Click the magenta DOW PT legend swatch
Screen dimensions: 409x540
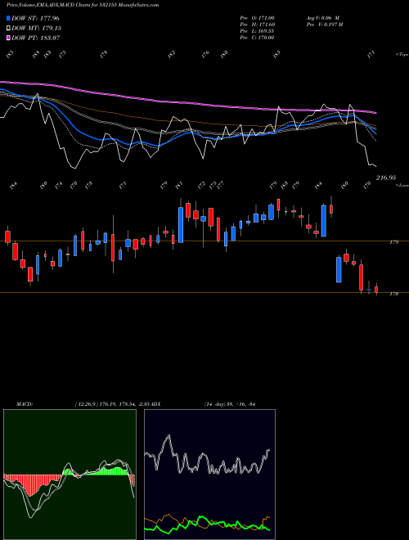[8, 38]
